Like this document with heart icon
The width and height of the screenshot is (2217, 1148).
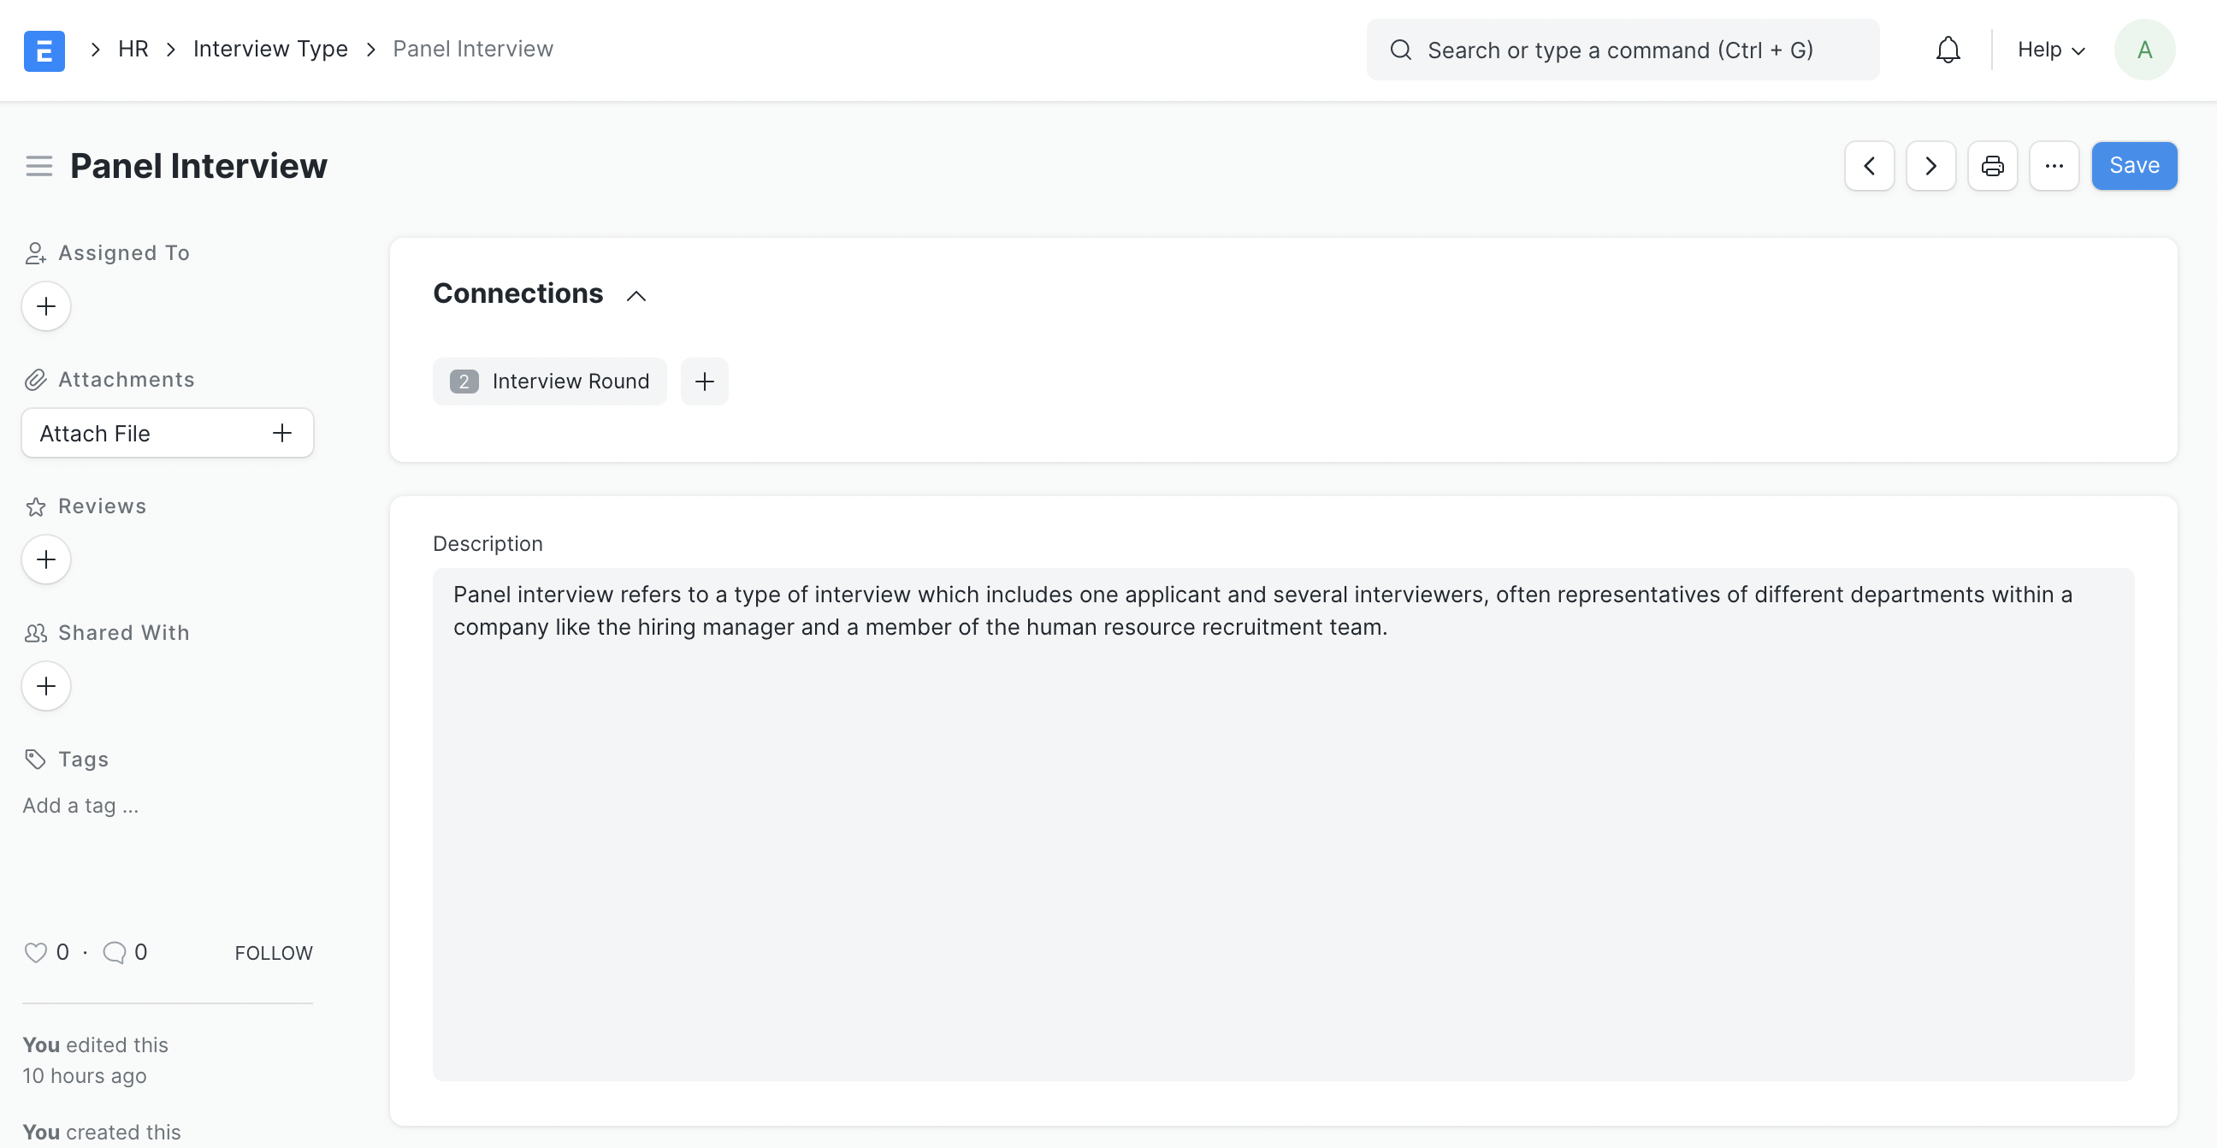[35, 952]
